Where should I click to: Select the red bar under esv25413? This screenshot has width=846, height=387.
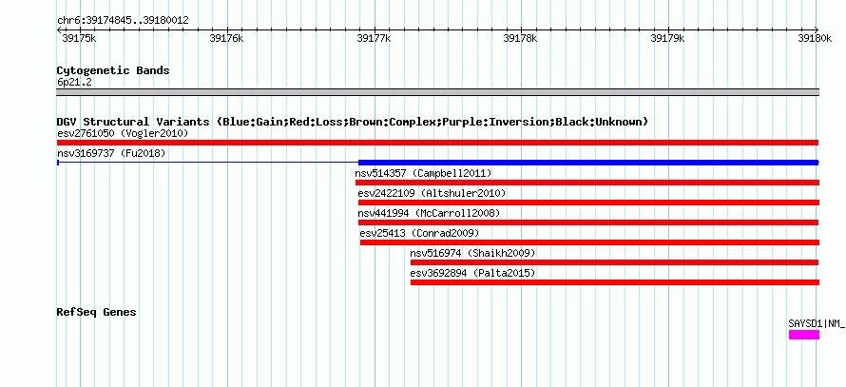pyautogui.click(x=589, y=242)
